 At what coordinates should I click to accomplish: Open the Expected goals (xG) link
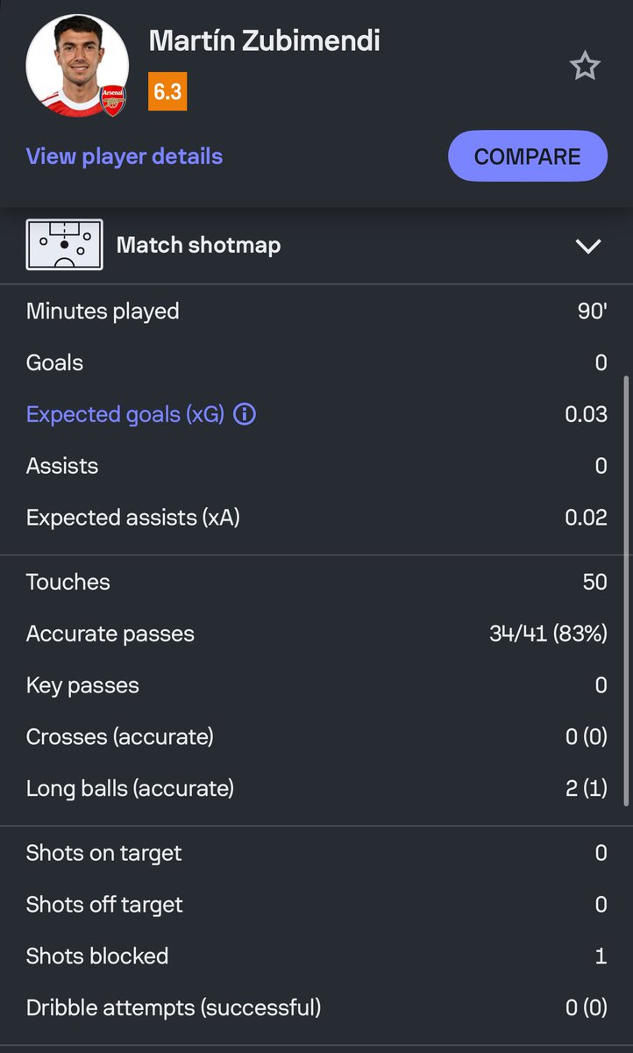pos(125,414)
